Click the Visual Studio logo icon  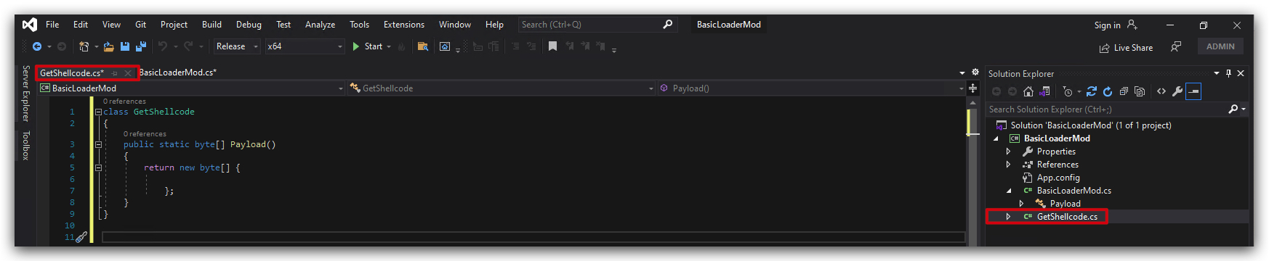click(x=29, y=25)
